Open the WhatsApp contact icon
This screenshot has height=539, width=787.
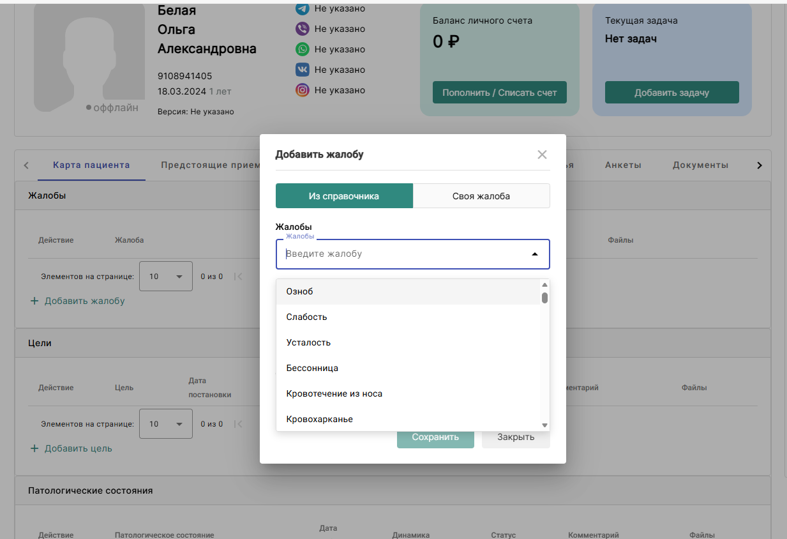tap(301, 49)
